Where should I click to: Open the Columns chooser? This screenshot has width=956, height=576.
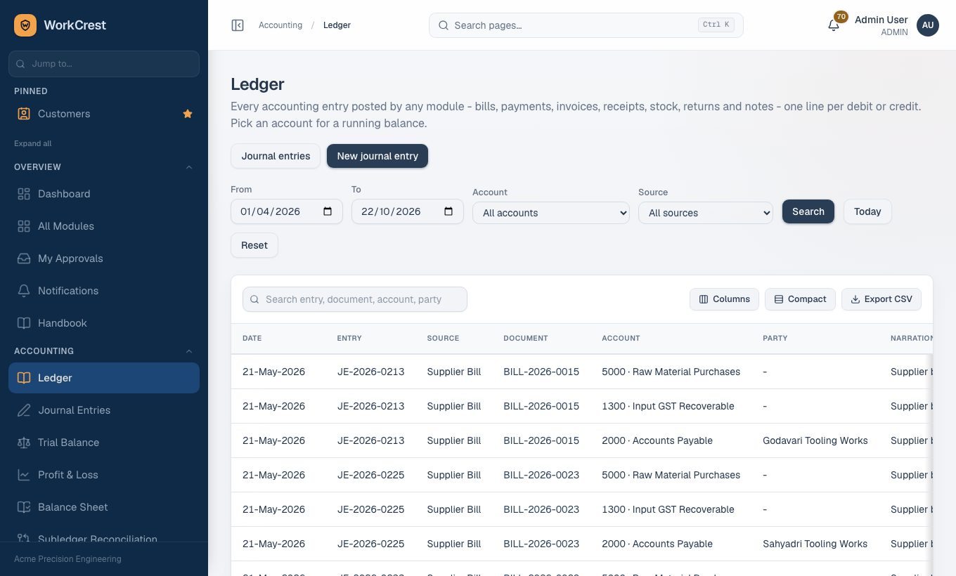724,299
